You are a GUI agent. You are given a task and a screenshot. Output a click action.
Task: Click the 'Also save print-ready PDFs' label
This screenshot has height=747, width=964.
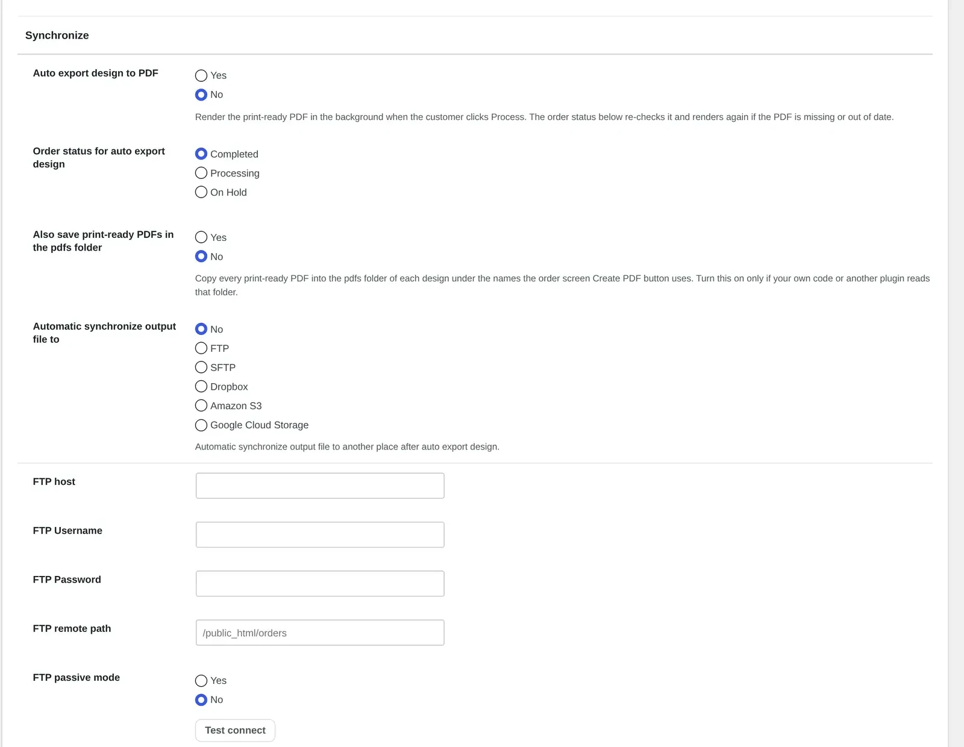(x=103, y=241)
